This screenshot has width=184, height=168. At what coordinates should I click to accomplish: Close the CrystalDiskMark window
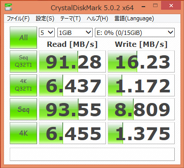point(171,6)
